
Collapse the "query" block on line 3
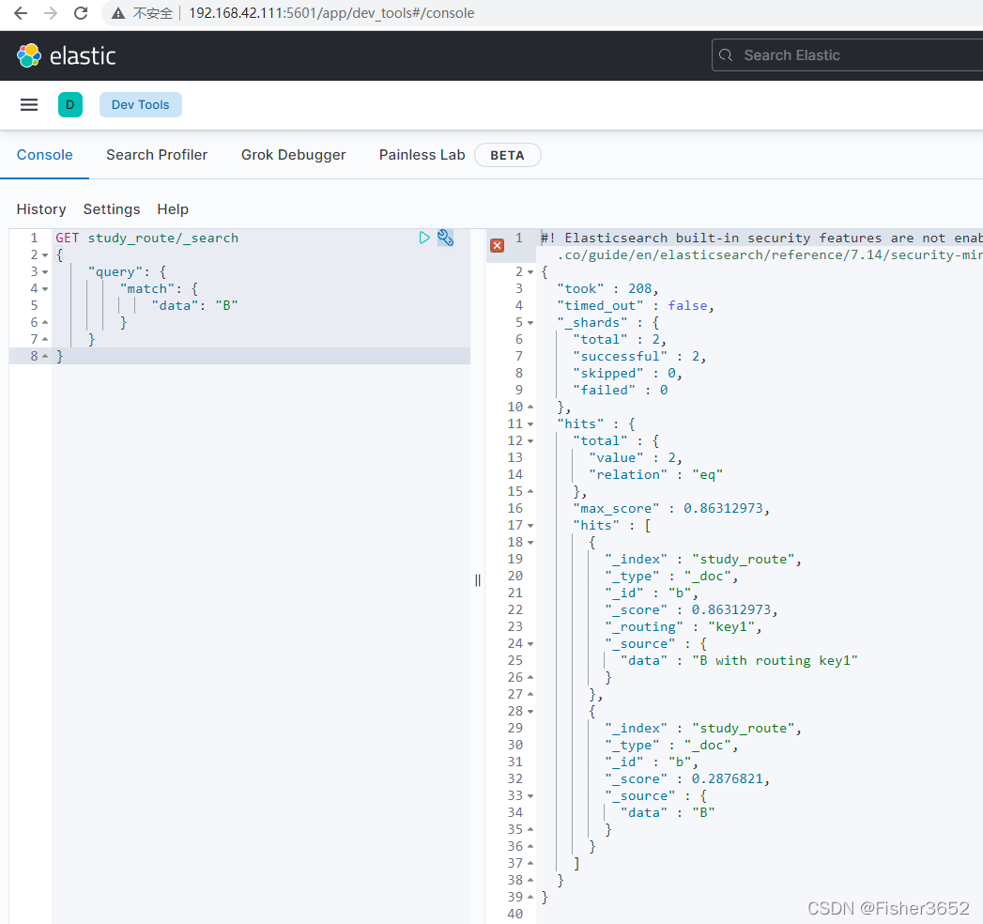[45, 272]
